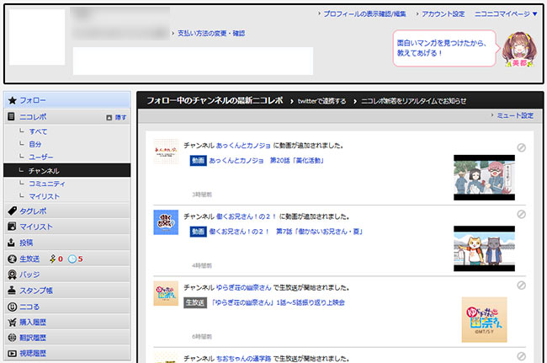Click the 働くお兄さん channel avatar
The height and width of the screenshot is (363, 547).
166,222
